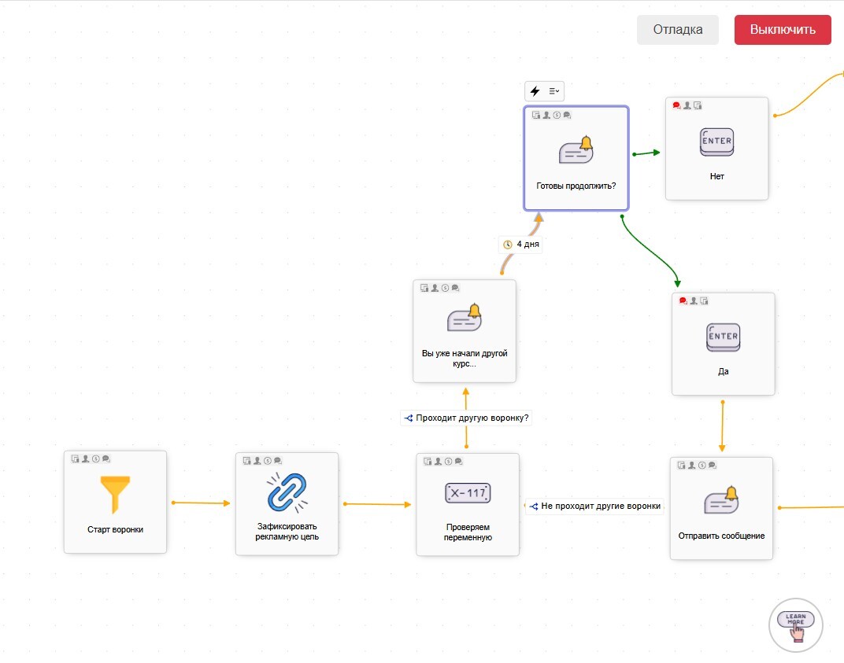The width and height of the screenshot is (844, 663).
Task: Expand the list dropdown next to lightning bolt
Action: [554, 91]
